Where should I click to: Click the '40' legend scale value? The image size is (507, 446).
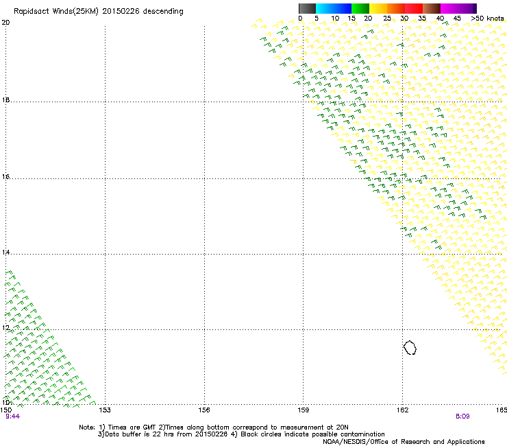[440, 19]
